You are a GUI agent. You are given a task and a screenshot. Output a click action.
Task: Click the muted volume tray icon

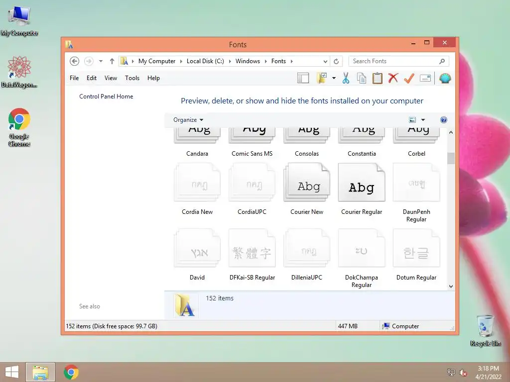point(463,373)
